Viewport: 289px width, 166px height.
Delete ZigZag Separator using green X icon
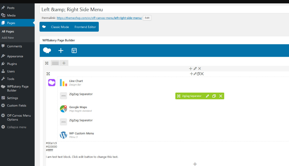[x=221, y=96]
